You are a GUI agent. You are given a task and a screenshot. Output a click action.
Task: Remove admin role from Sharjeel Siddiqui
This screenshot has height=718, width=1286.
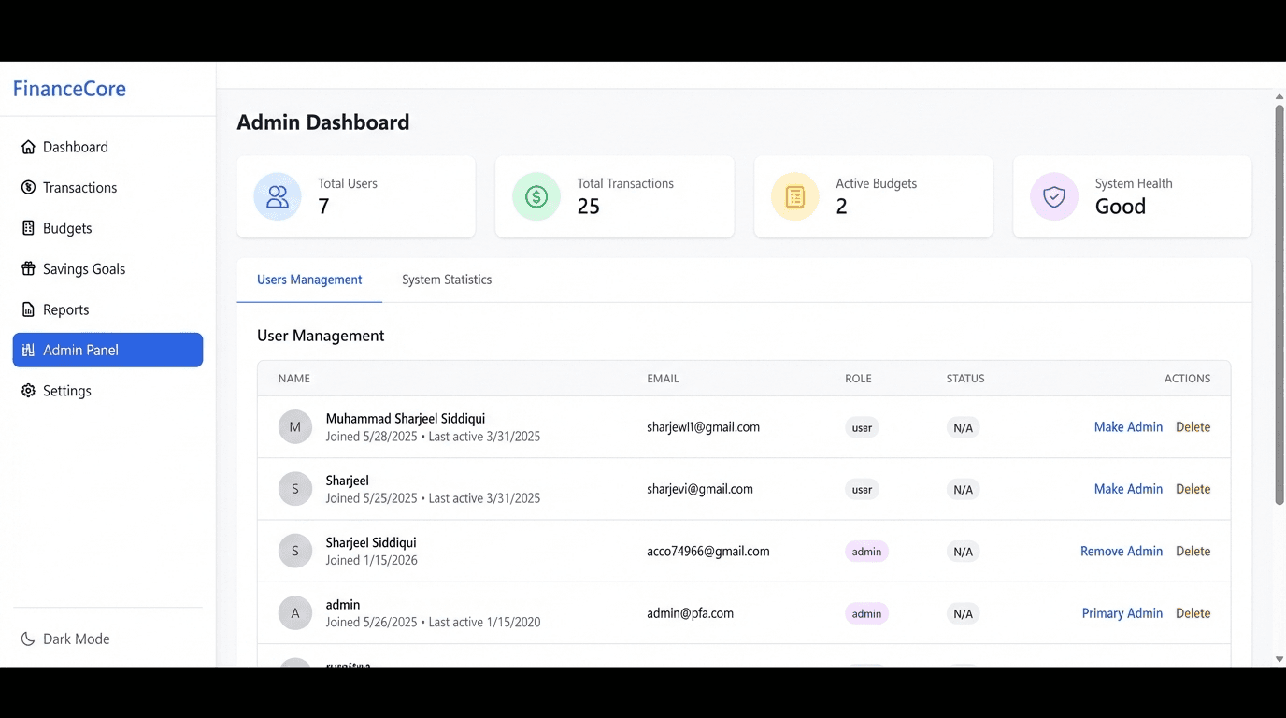tap(1121, 552)
